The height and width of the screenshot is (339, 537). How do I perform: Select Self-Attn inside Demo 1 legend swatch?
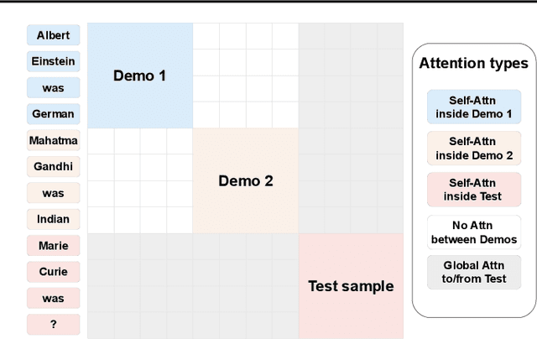pyautogui.click(x=473, y=107)
